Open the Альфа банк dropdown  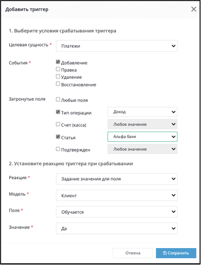[x=142, y=137]
